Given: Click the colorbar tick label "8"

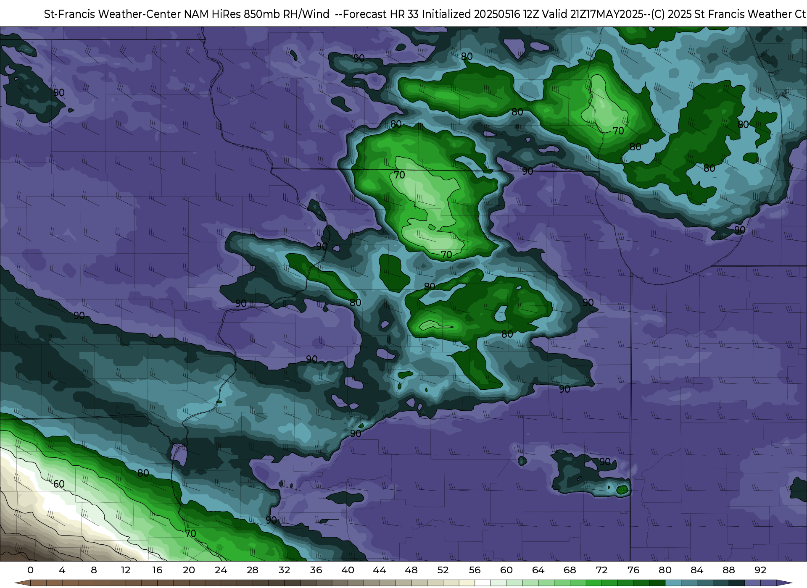Looking at the screenshot, I should [x=94, y=570].
